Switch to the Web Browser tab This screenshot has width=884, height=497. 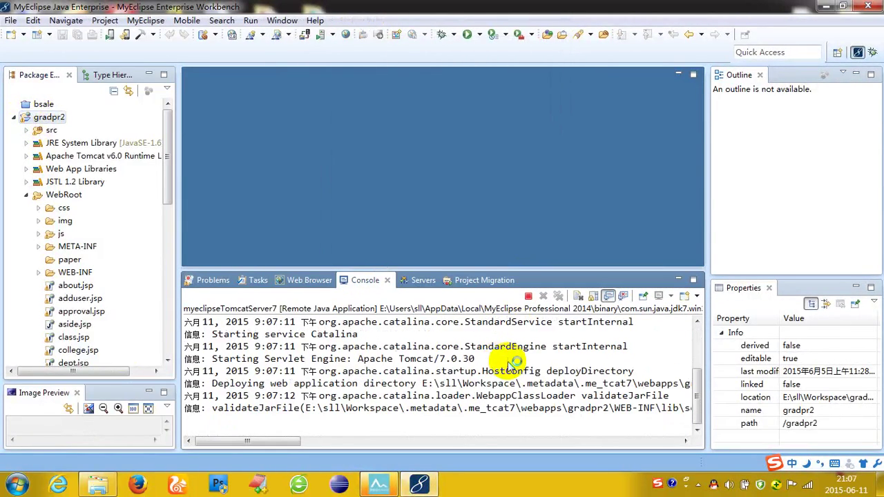pyautogui.click(x=303, y=280)
